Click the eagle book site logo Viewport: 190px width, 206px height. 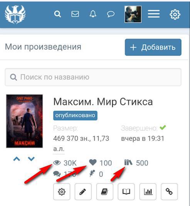click(x=15, y=14)
